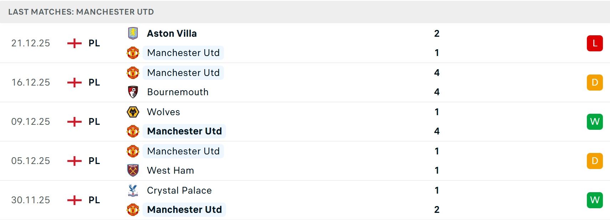Click Bournemouth's score of 4
Screen dimensions: 610x220
437,92
